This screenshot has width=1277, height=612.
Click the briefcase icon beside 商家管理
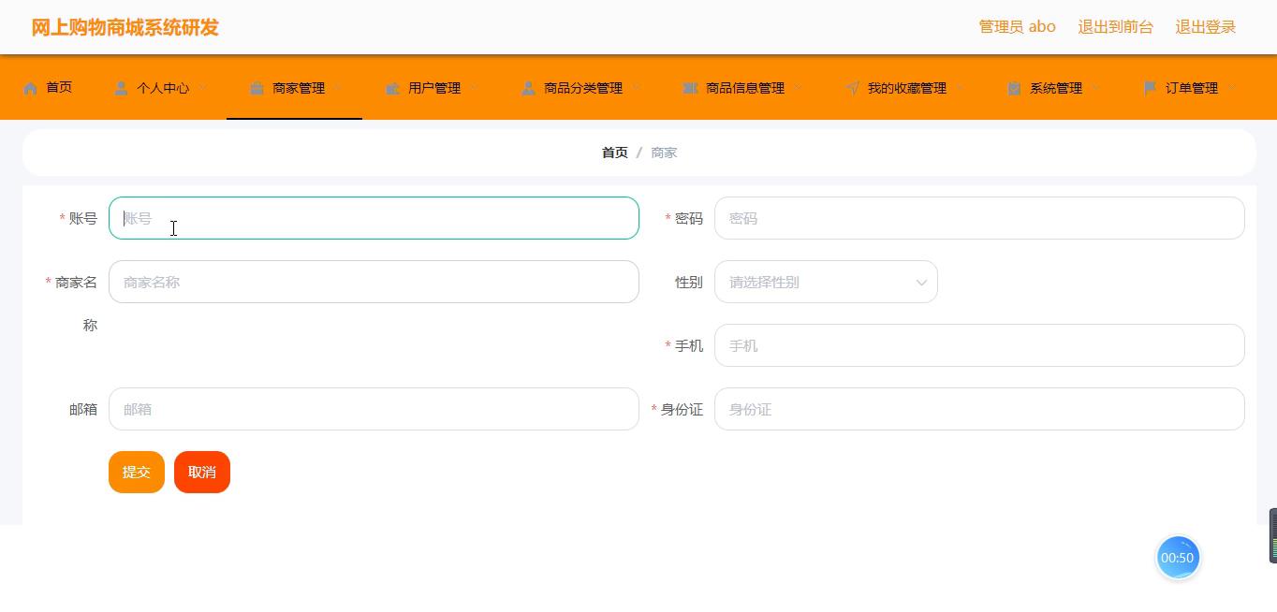point(257,88)
